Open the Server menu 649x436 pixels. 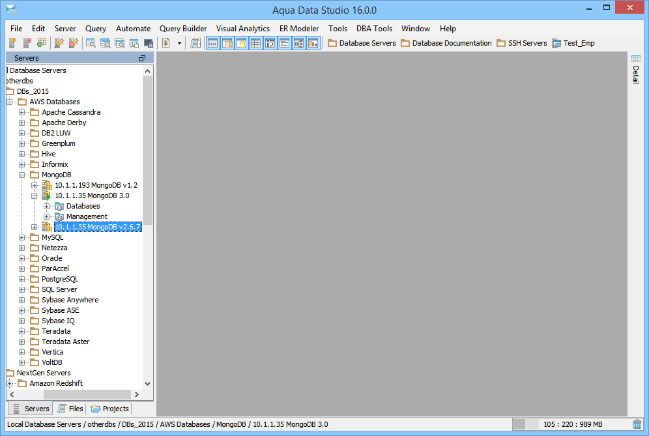click(65, 29)
